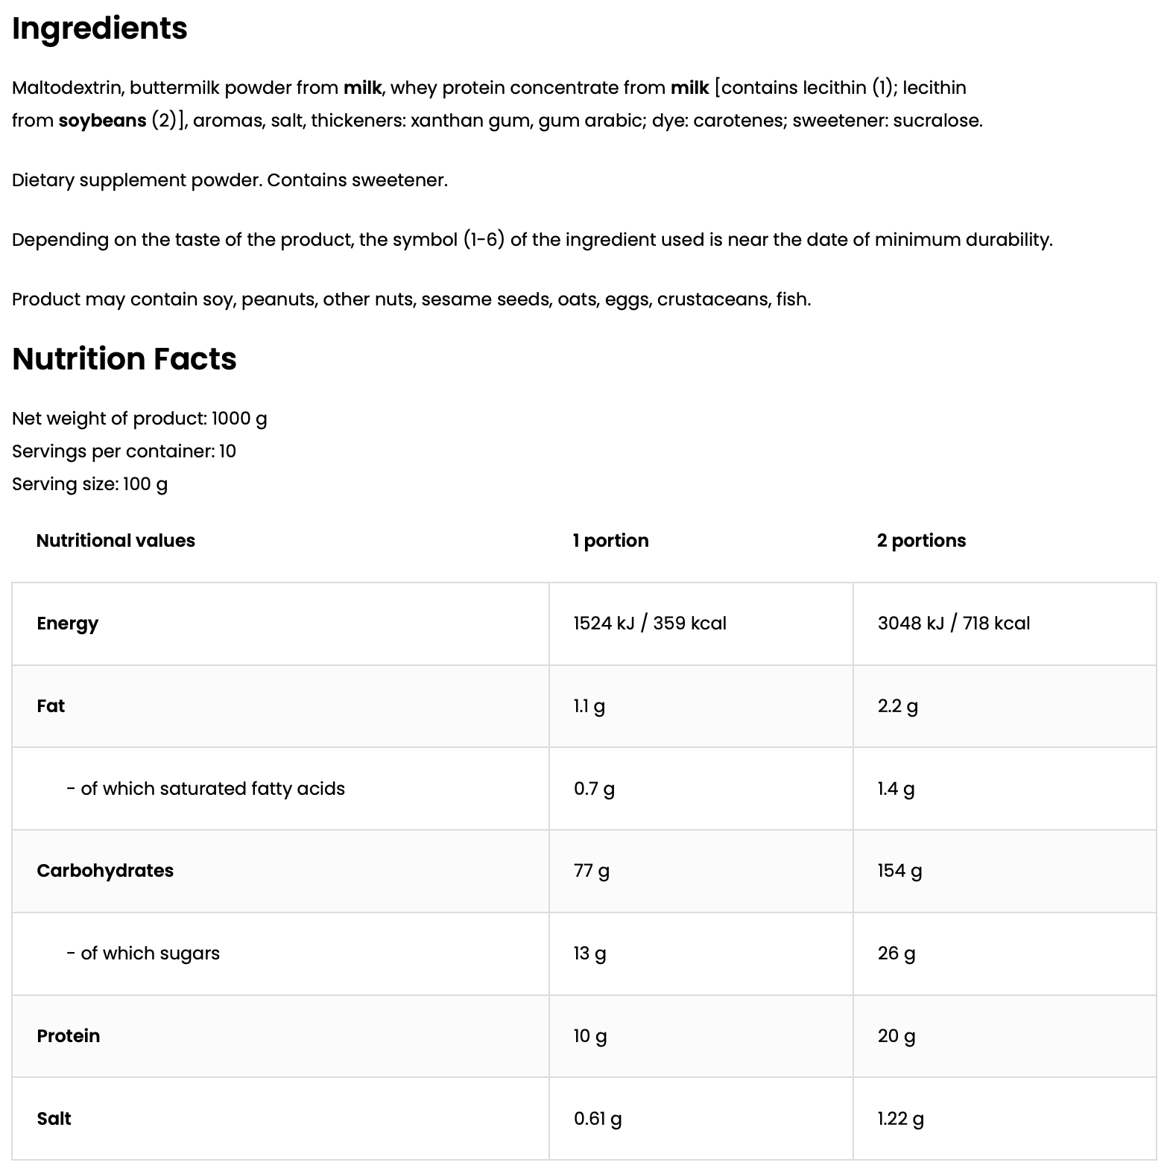Click the allergen warning about peanuts
Screen dimensions: 1167x1171
click(411, 299)
